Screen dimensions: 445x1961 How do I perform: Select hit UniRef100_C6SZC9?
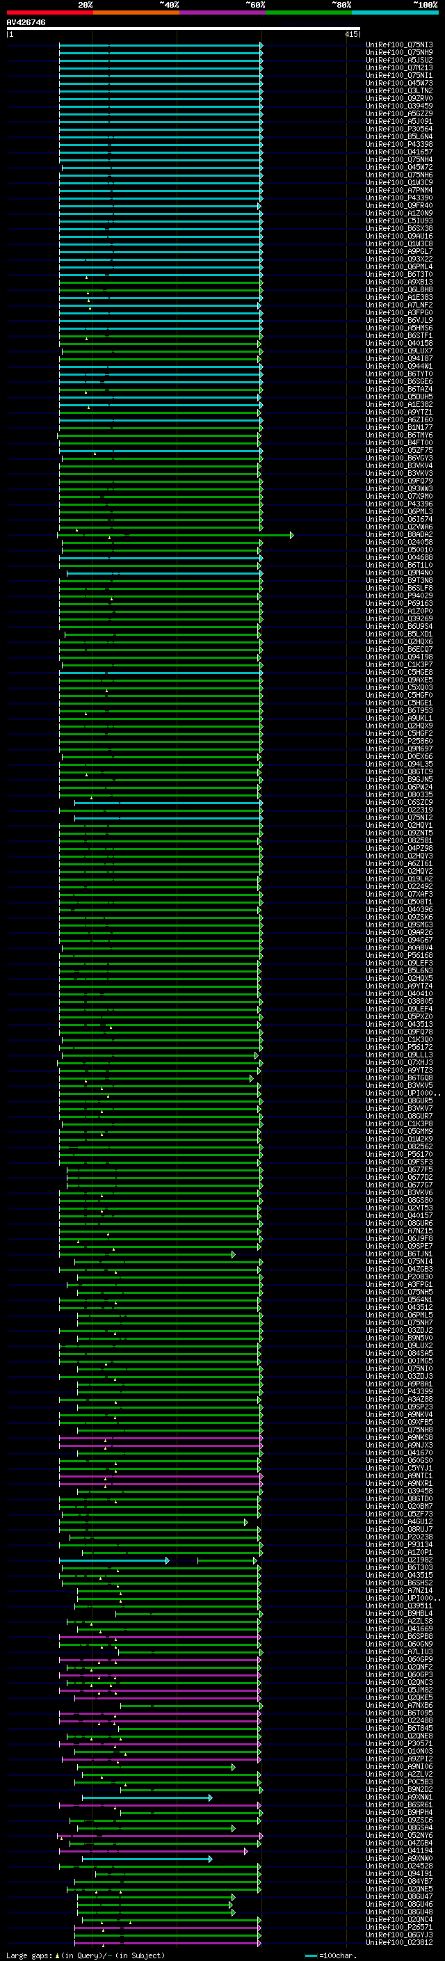[x=399, y=802]
